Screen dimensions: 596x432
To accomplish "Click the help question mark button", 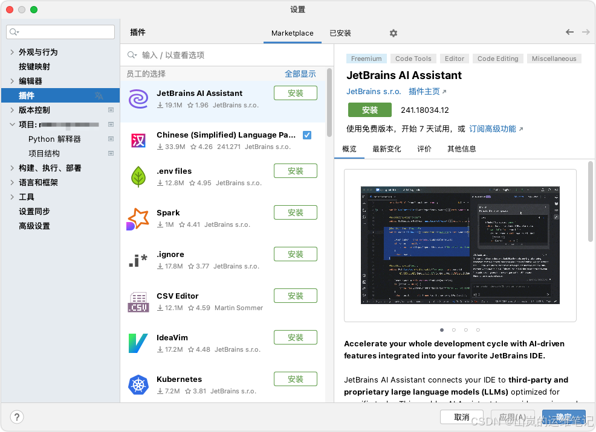I will (x=17, y=417).
